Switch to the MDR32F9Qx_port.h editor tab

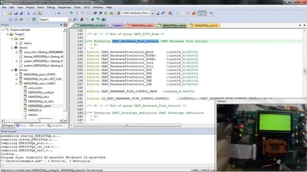[x=204, y=25]
